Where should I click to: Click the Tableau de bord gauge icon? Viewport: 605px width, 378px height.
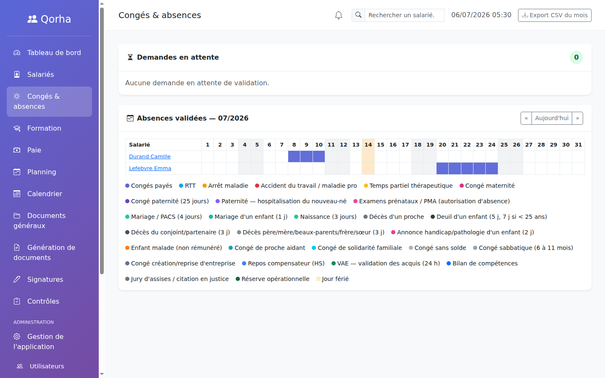17,52
